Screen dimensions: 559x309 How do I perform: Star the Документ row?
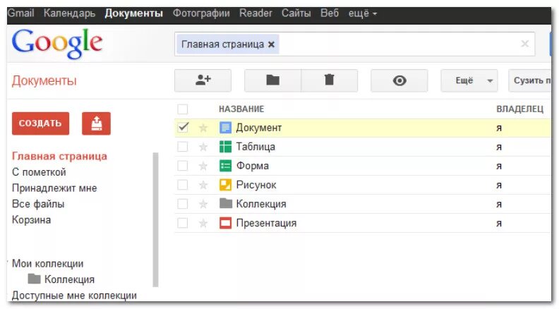(203, 128)
